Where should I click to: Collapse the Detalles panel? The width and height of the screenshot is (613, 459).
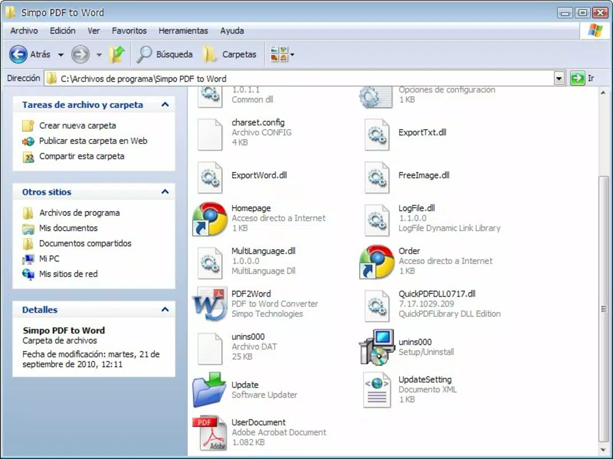[165, 309]
